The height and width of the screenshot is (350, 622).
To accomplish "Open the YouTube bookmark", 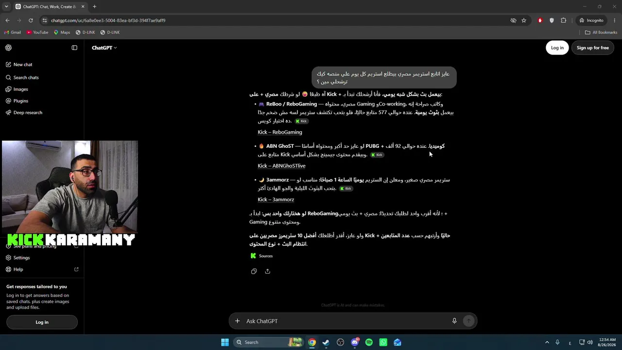I will (x=37, y=33).
